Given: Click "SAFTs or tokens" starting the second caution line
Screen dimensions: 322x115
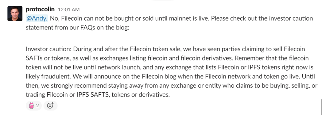Looking at the screenshot, I should click(x=48, y=58).
